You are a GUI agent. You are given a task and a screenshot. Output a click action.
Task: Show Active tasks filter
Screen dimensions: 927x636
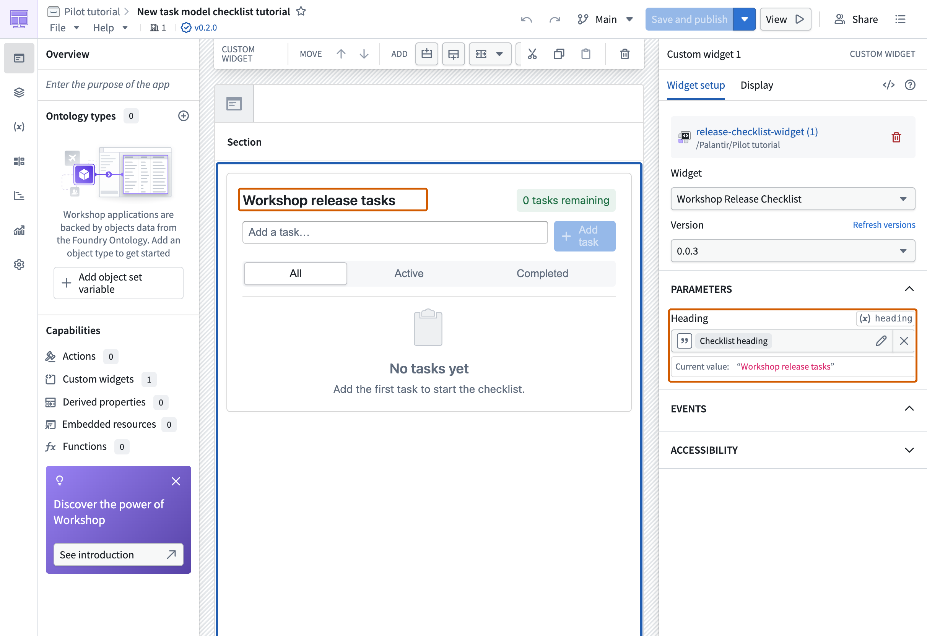pyautogui.click(x=408, y=274)
